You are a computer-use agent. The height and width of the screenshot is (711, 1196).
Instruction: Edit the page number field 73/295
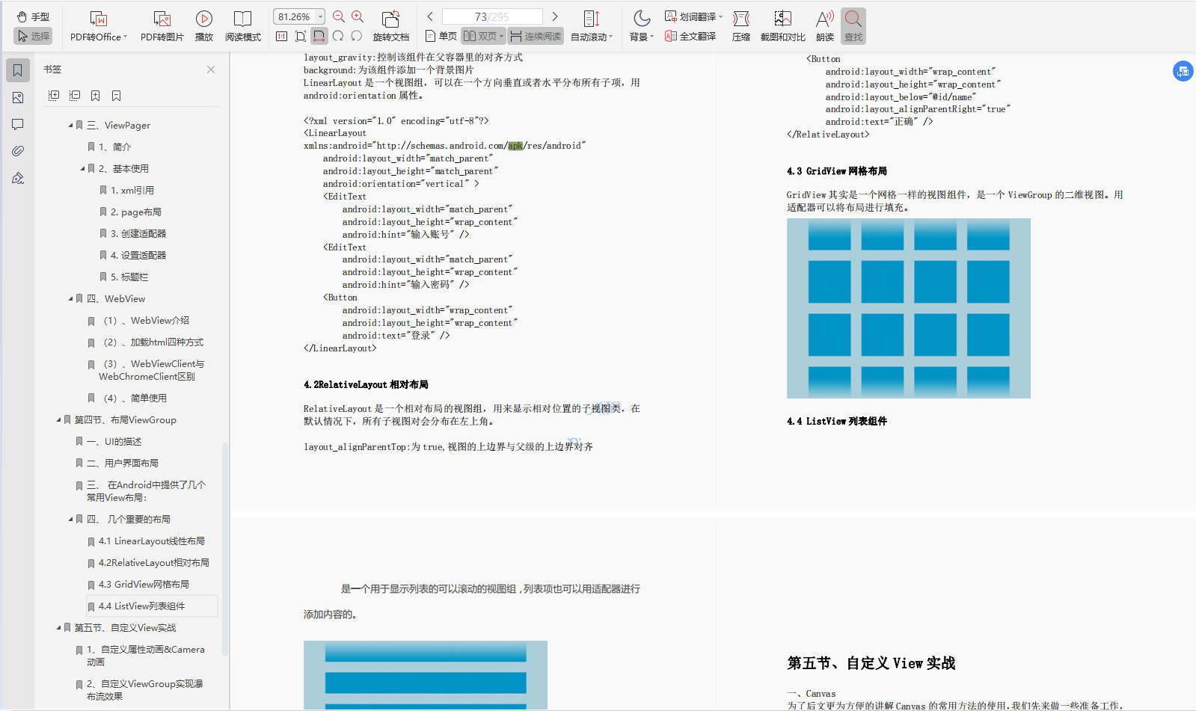[492, 16]
